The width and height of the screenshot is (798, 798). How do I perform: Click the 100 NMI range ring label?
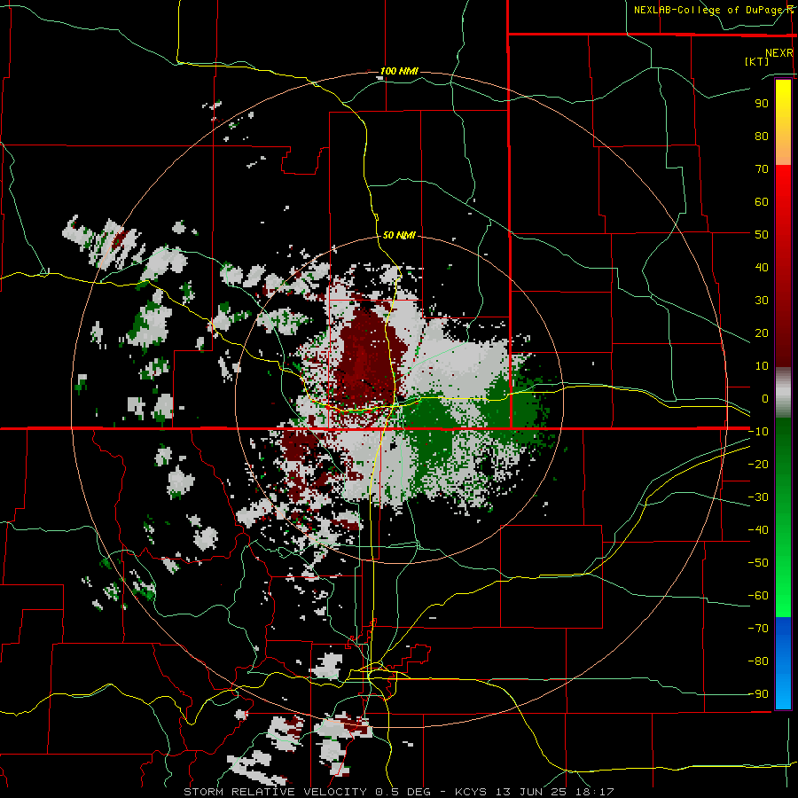[400, 71]
